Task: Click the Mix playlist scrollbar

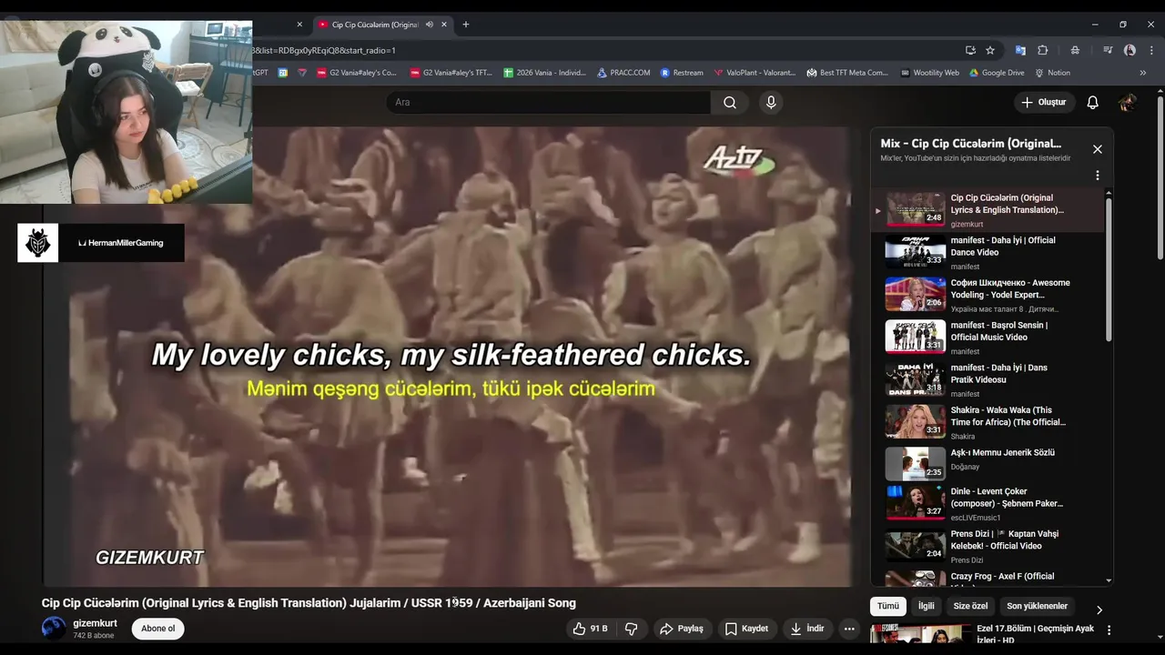Action: click(1109, 268)
